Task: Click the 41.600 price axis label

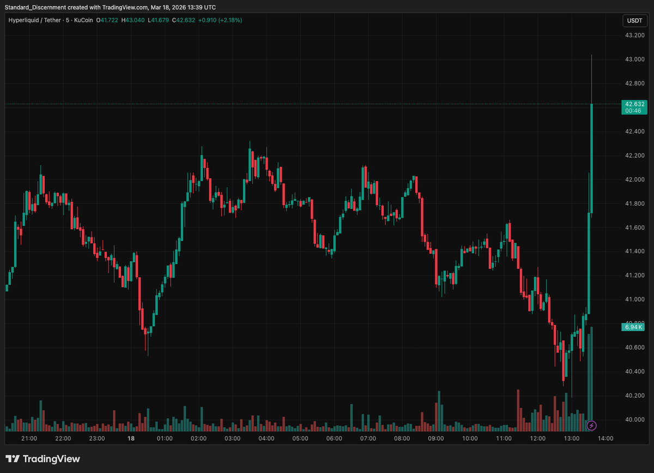Action: pyautogui.click(x=634, y=227)
